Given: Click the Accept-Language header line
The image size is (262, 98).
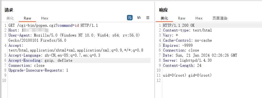Looking at the screenshot, I should click(x=54, y=56).
